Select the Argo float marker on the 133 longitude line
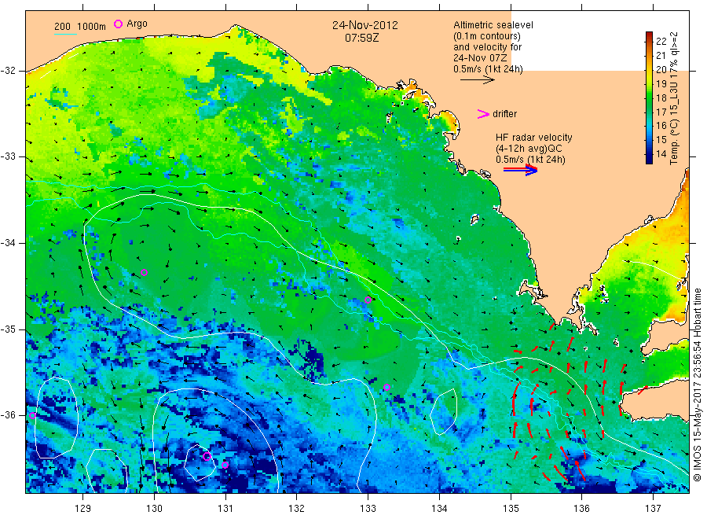The width and height of the screenshot is (707, 519). click(368, 300)
